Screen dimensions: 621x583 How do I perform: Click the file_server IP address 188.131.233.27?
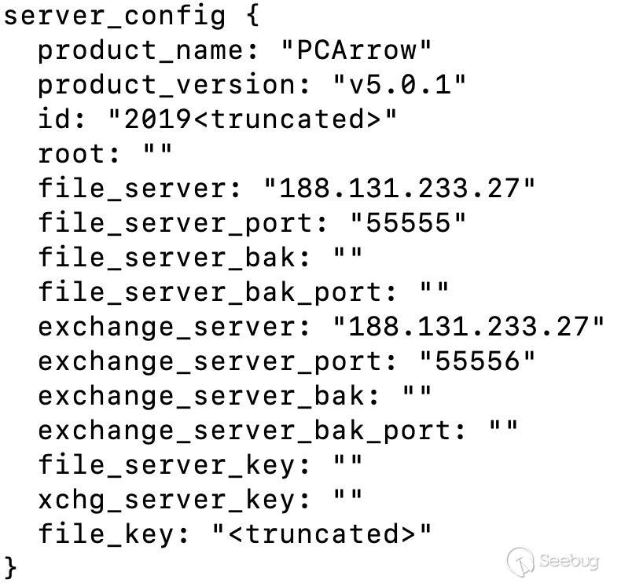[399, 189]
